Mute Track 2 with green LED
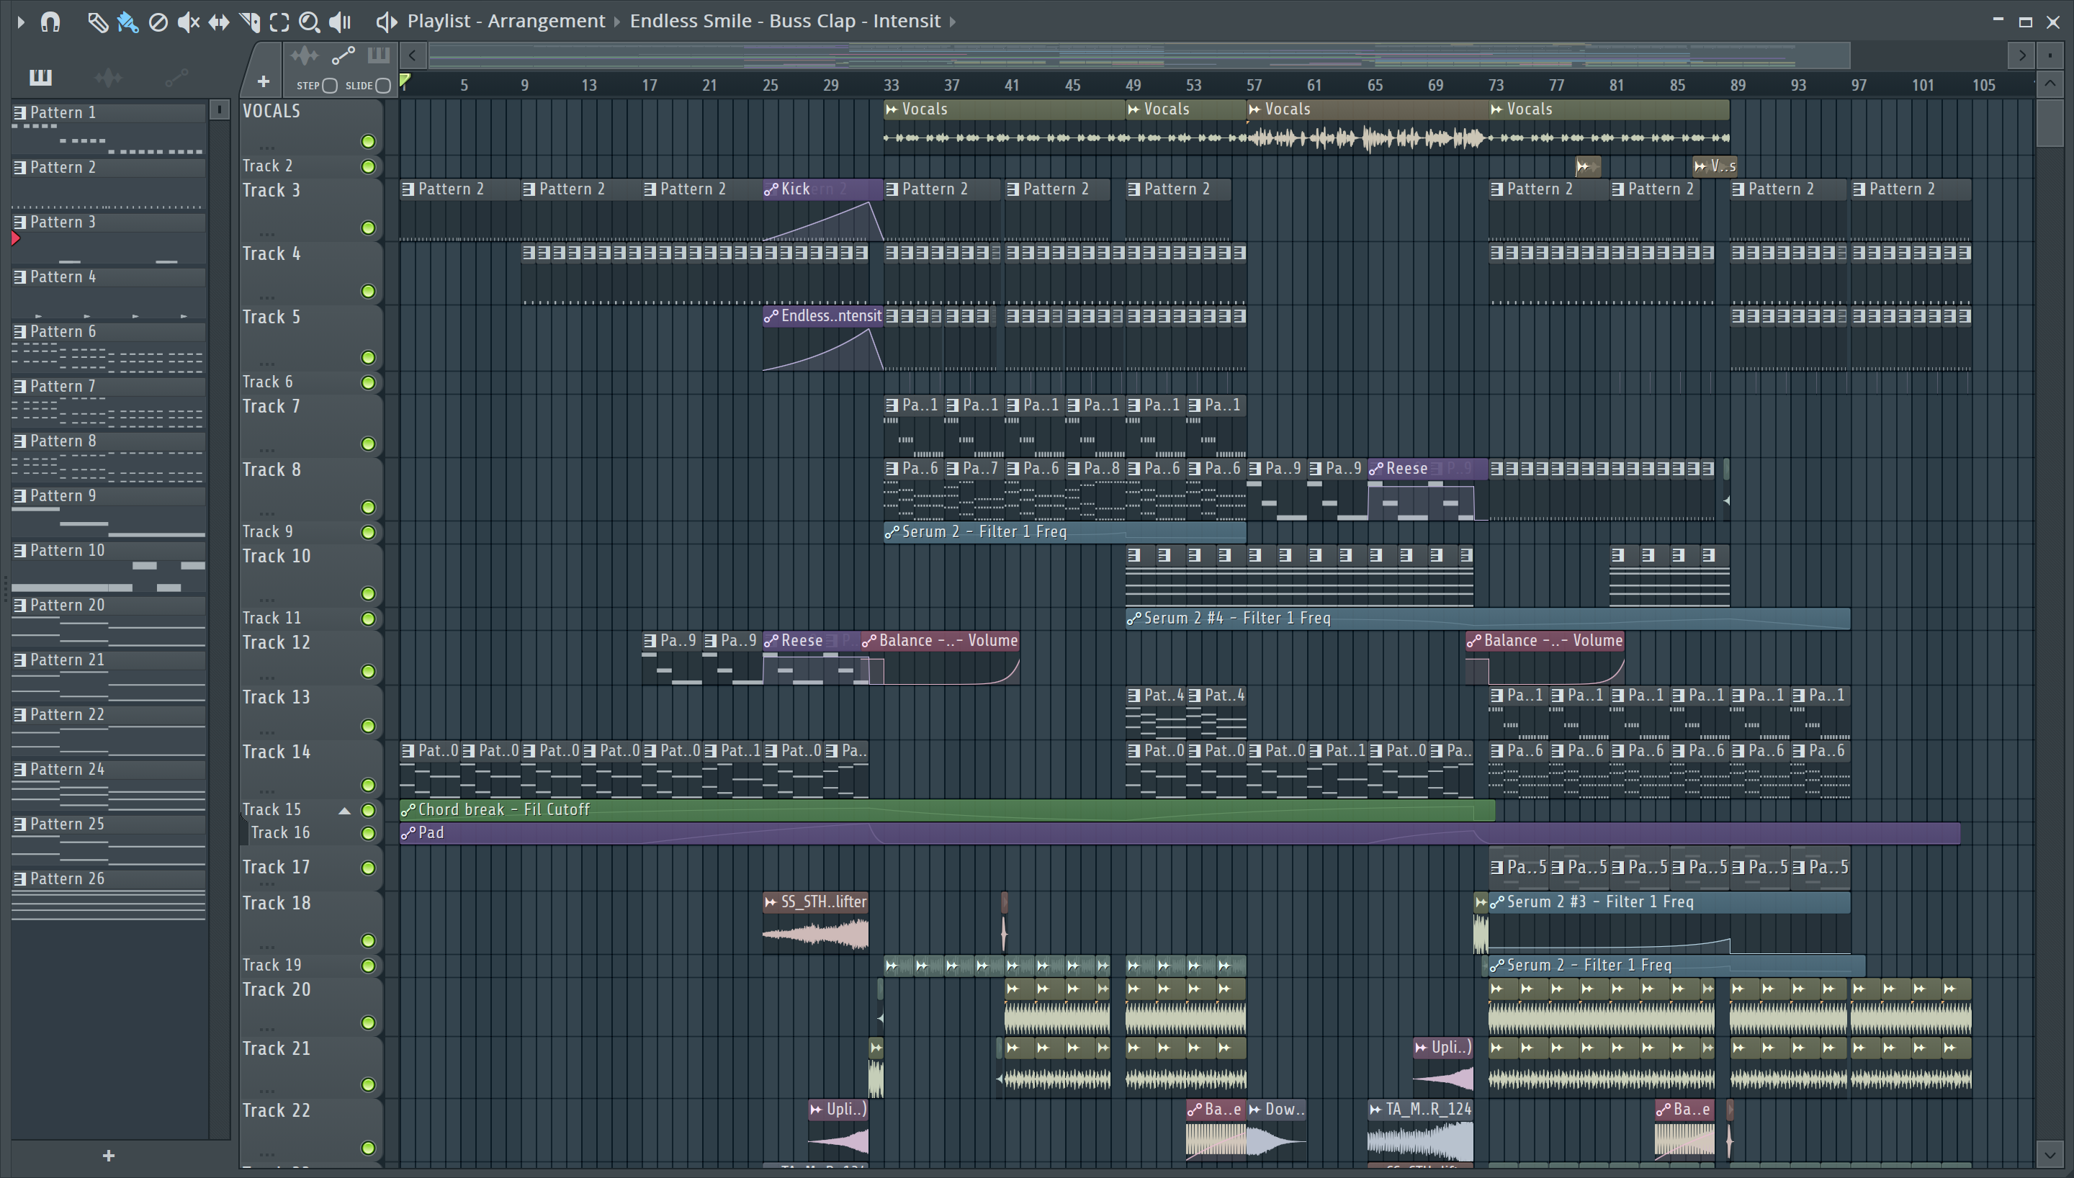 (368, 166)
